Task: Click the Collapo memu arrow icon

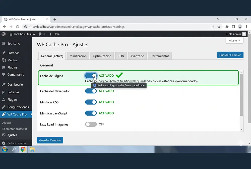Action: [4, 143]
